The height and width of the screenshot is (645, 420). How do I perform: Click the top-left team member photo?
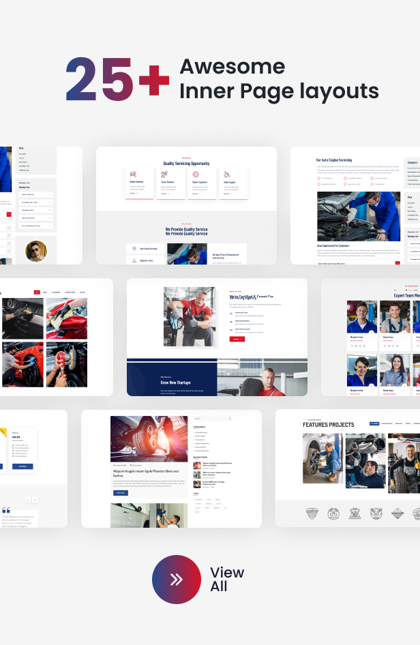click(362, 316)
